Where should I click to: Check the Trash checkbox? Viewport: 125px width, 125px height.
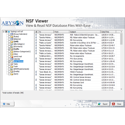(9, 66)
